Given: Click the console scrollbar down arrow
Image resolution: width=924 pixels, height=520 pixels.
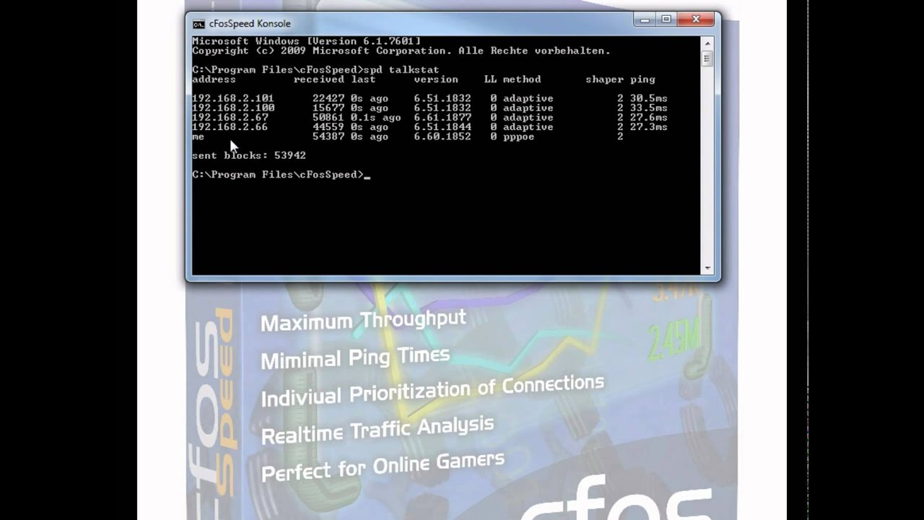Looking at the screenshot, I should (707, 268).
